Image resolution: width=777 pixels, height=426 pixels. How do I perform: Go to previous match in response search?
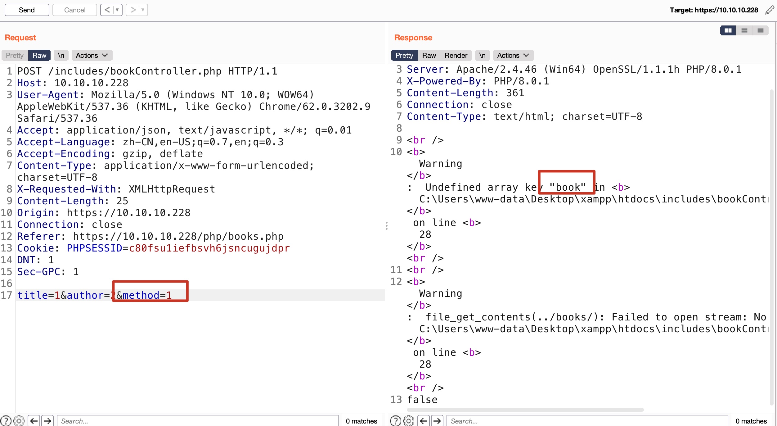point(424,421)
